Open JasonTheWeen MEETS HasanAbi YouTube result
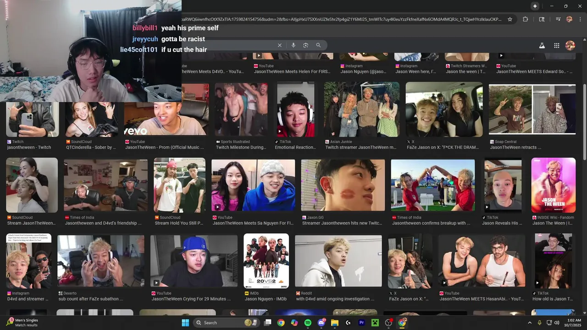The height and width of the screenshot is (330, 587). [482, 261]
